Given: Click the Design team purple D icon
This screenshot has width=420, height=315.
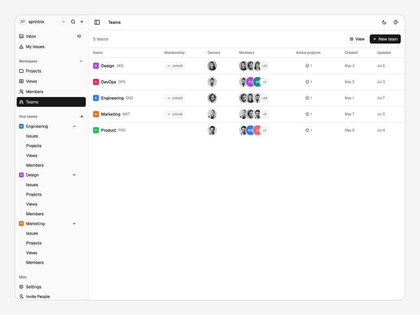Looking at the screenshot, I should coord(96,66).
